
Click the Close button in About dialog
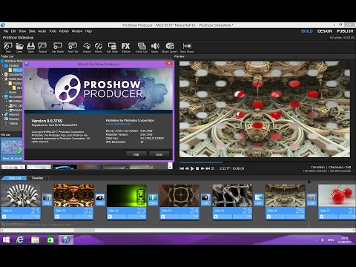coord(159,154)
